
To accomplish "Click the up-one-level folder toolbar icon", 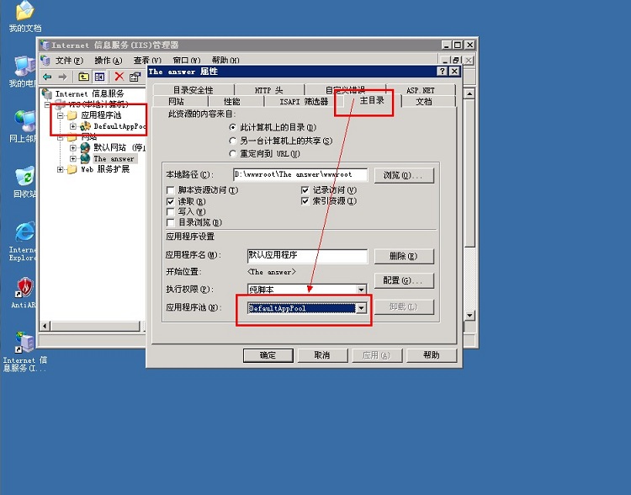I will tap(83, 77).
